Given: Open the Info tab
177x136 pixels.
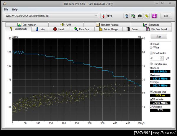Looking at the screenshot, I should (40, 29).
